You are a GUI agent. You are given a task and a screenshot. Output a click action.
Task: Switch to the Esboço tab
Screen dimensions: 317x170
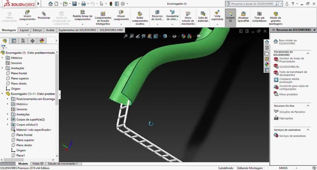click(37, 30)
